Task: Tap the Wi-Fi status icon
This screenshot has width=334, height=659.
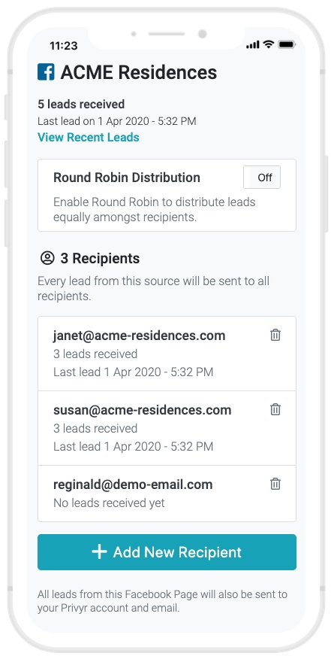Action: 269,44
